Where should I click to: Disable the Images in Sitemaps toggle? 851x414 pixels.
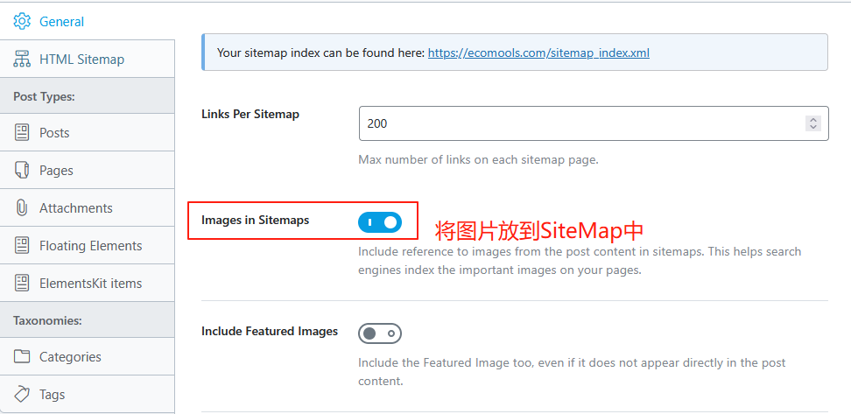point(380,222)
